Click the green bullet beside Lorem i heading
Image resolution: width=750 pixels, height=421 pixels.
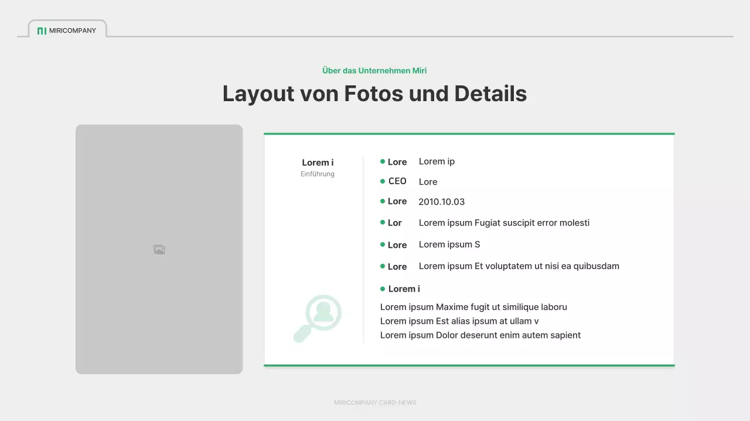tap(383, 289)
